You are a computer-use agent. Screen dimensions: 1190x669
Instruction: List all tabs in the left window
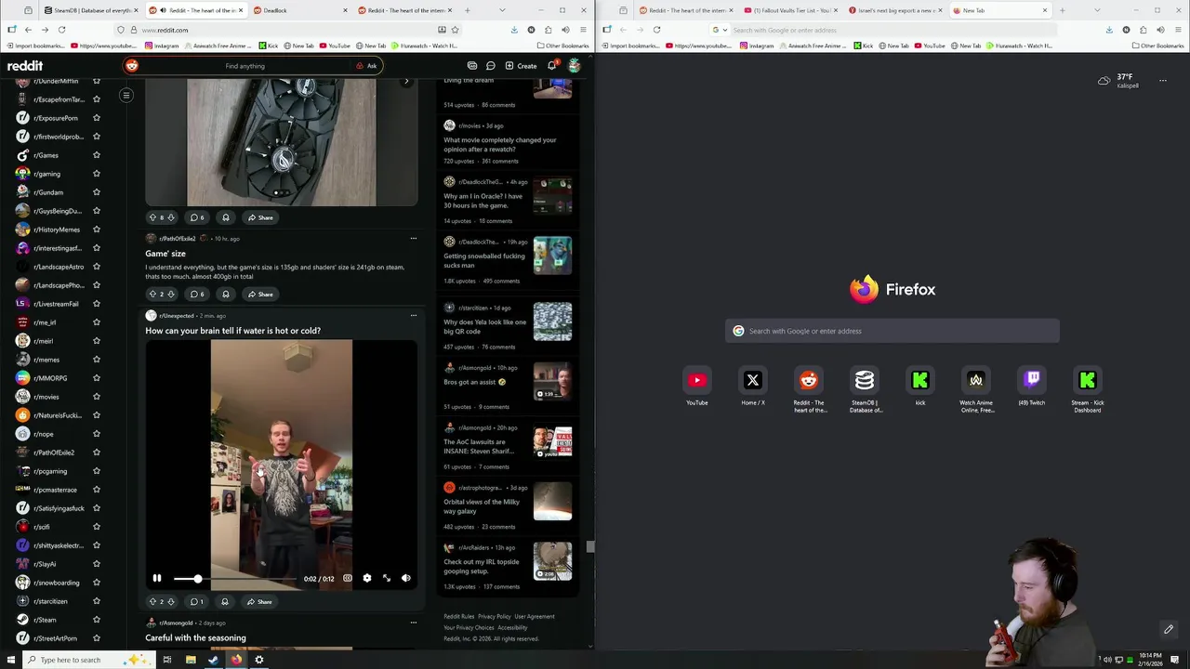pos(502,10)
